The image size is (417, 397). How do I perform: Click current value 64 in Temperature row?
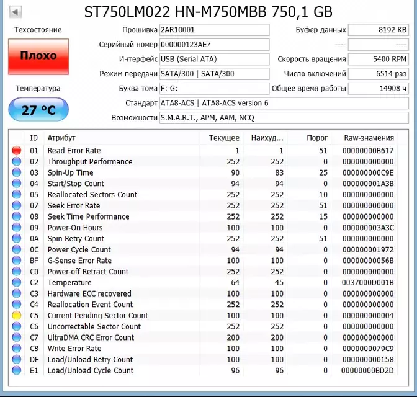(x=235, y=282)
